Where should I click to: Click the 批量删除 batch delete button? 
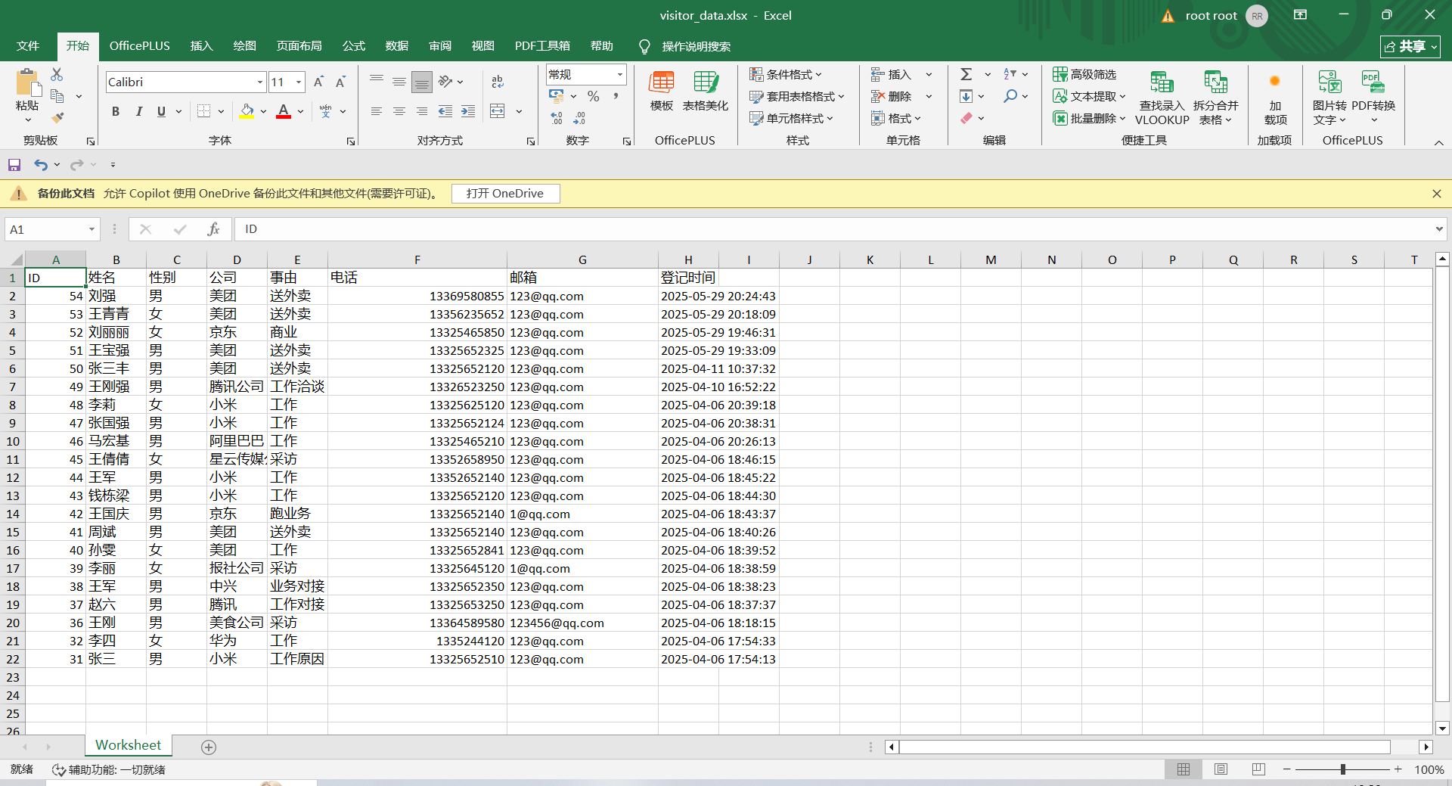pyautogui.click(x=1089, y=118)
